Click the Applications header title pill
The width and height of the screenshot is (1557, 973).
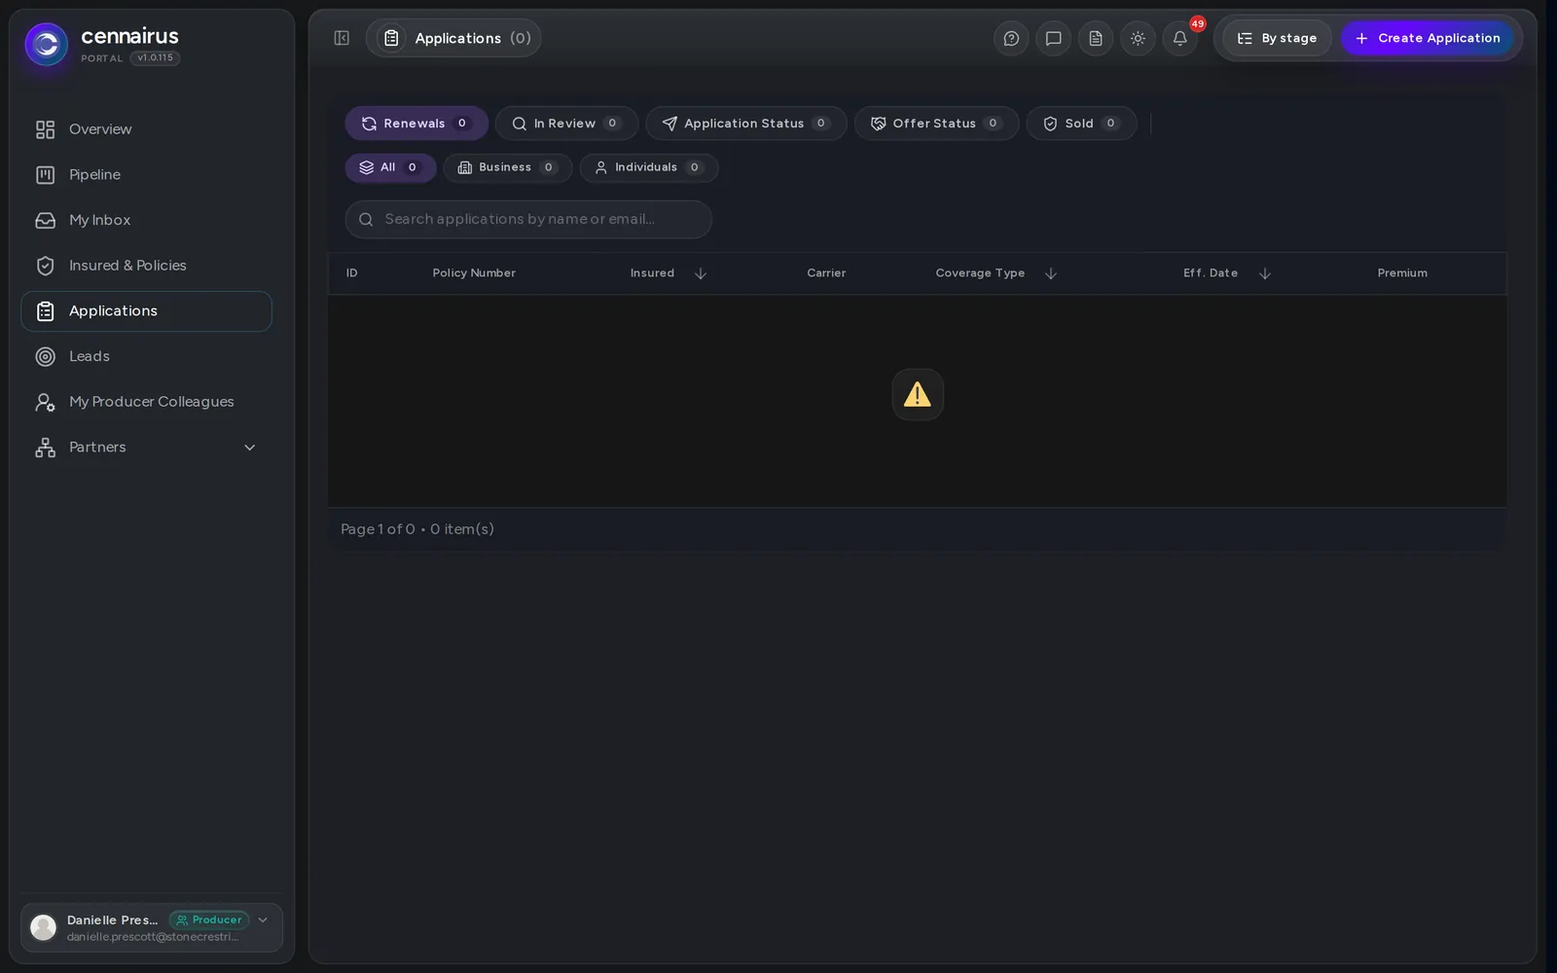453,38
